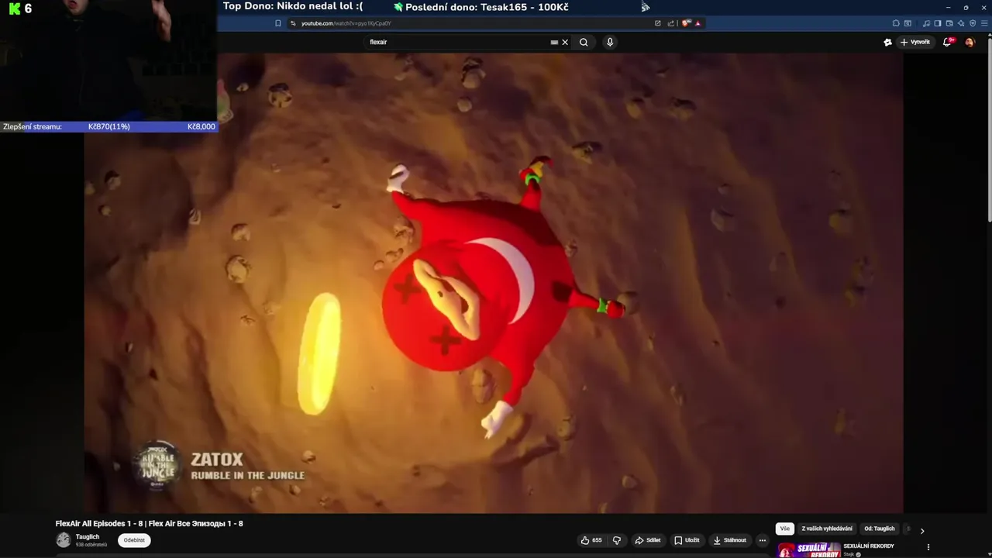Open the Tauglich channel avatar
Image resolution: width=992 pixels, height=558 pixels.
64,540
